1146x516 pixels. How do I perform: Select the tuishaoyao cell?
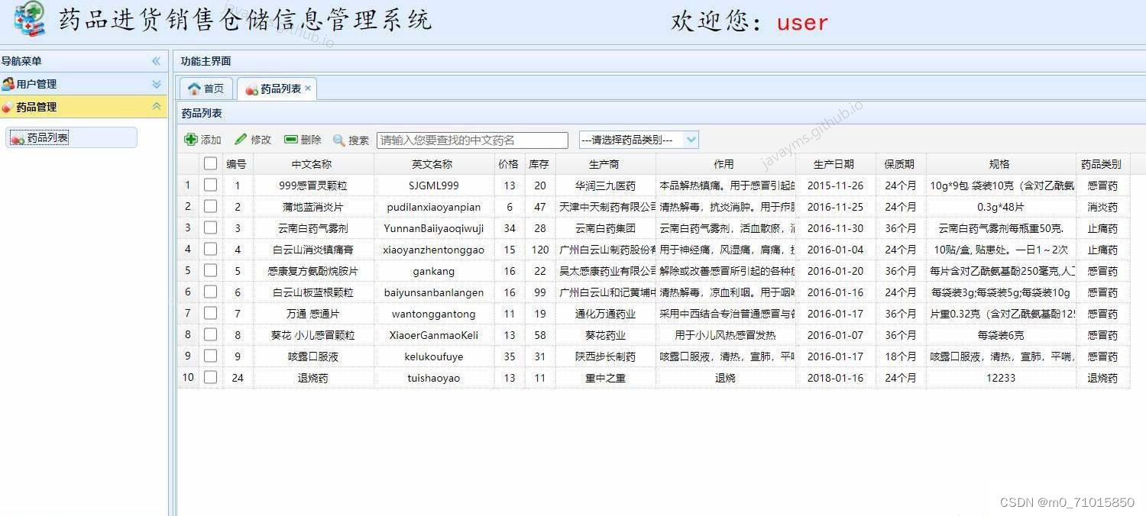[x=433, y=378]
